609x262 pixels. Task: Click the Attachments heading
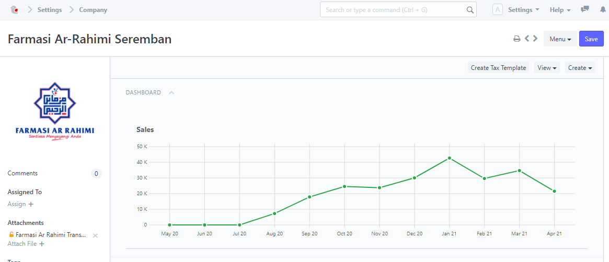(26, 222)
